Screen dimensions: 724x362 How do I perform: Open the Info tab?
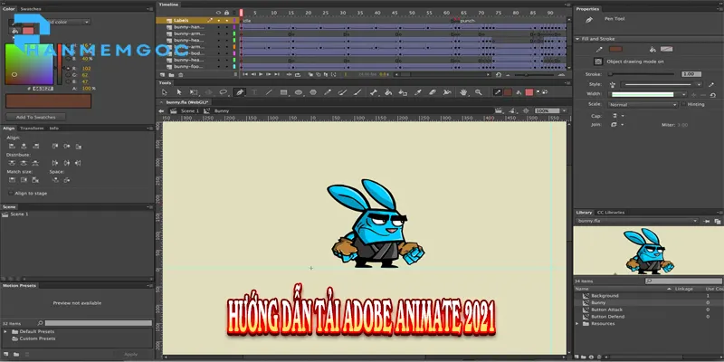[x=54, y=128]
